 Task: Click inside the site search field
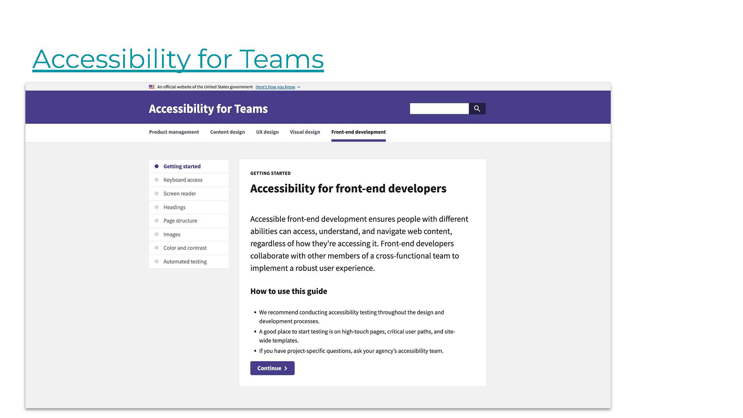coord(439,109)
